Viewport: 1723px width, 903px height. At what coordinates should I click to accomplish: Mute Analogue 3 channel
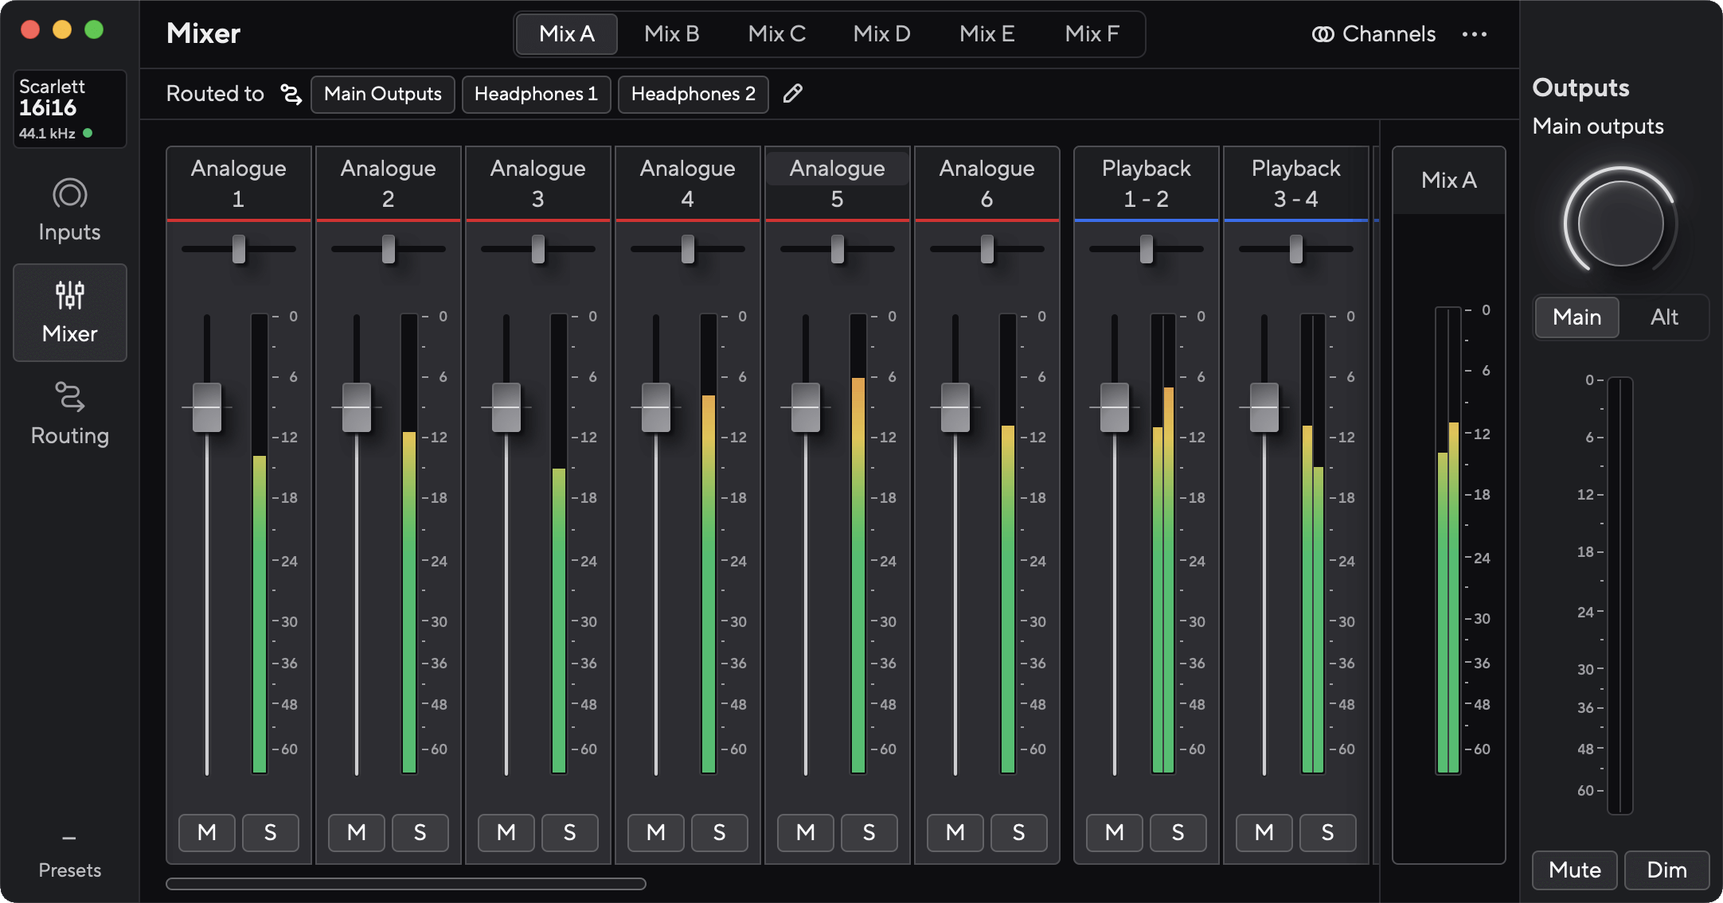point(506,833)
